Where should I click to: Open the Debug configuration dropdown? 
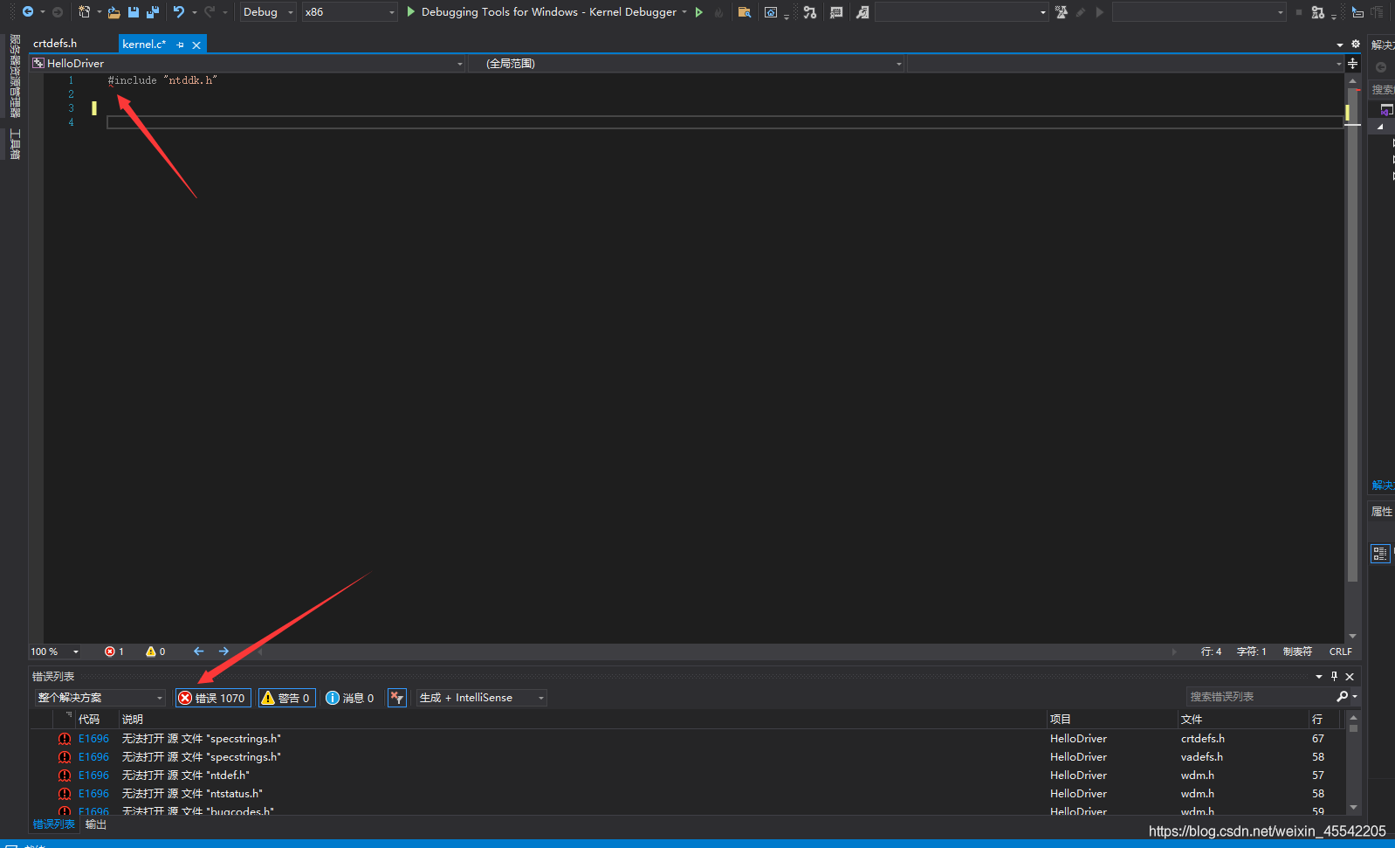coord(268,12)
